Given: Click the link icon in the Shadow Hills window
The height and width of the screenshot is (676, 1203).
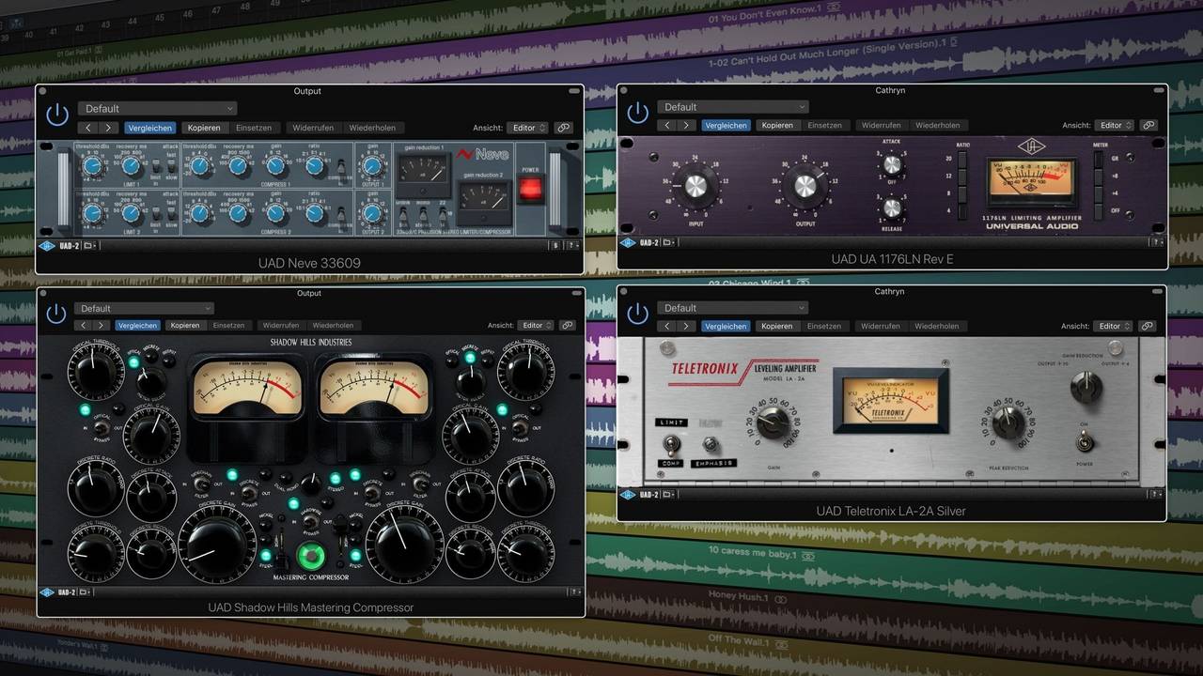Looking at the screenshot, I should pos(567,326).
